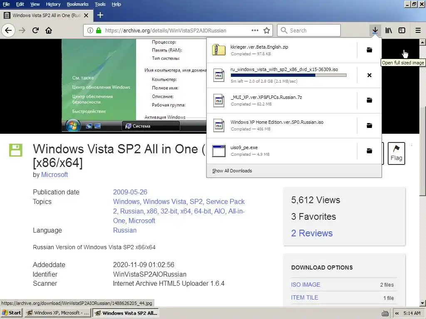Screen dimensions: 426x319
Task: Click the page scrollbar up arrow
Action: click(x=423, y=42)
